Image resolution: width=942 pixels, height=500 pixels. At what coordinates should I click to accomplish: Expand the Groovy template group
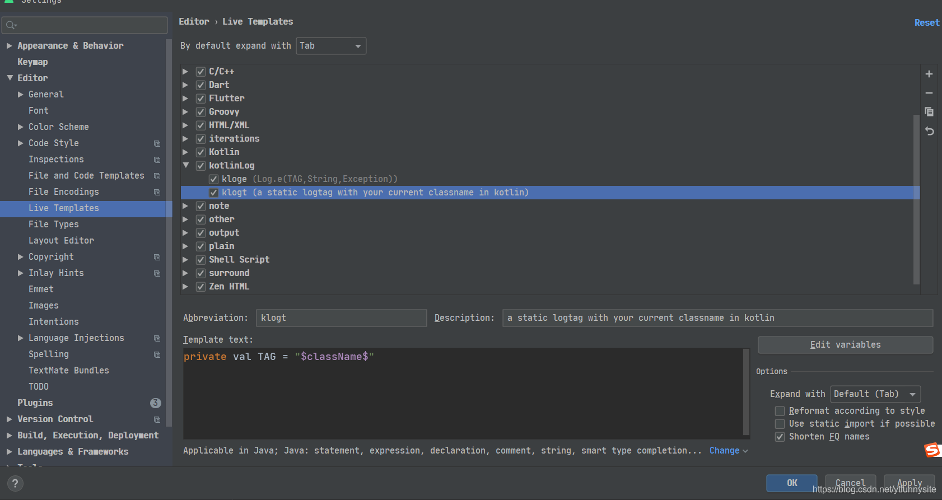tap(185, 112)
